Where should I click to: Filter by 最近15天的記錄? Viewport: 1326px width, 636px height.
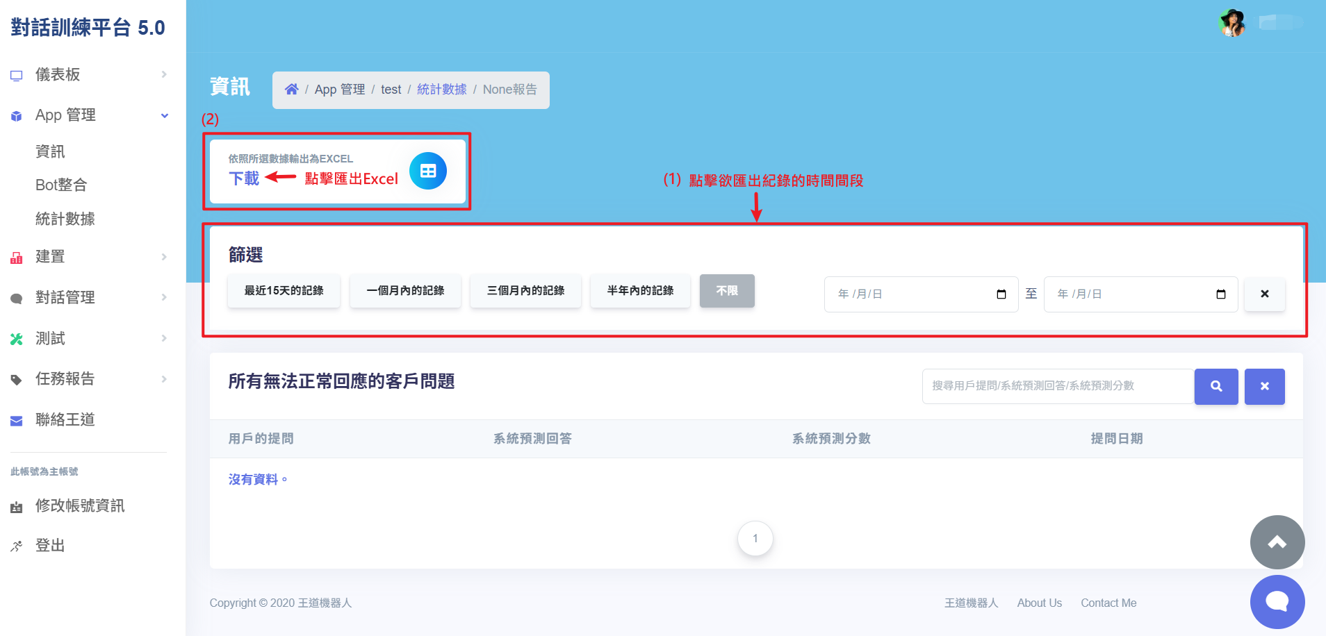coord(284,291)
